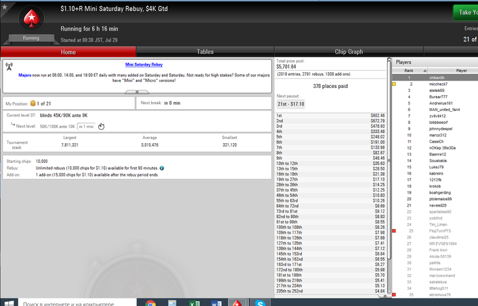Click the Running status label
Viewport: 478px width, 306px height.
pos(31,38)
